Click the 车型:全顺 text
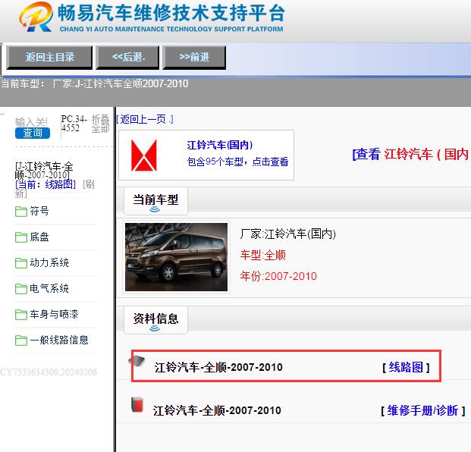Viewport: 471px width, 452px height. click(263, 256)
